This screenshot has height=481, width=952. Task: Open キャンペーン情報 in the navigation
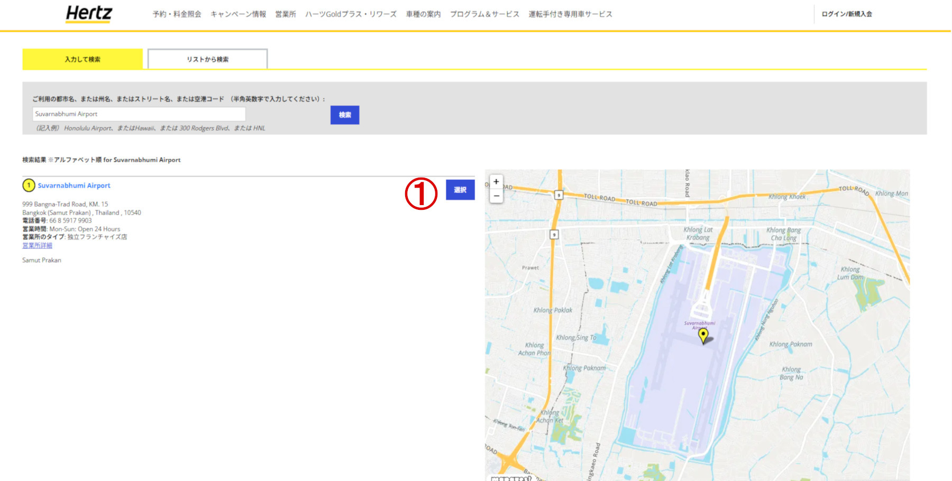(x=238, y=14)
